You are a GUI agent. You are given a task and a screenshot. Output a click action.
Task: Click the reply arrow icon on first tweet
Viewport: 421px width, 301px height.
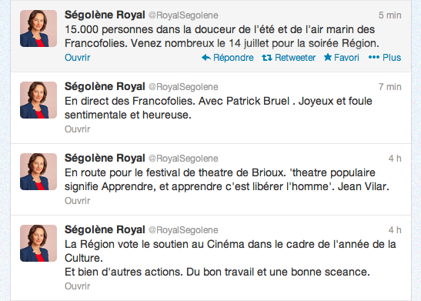click(206, 58)
